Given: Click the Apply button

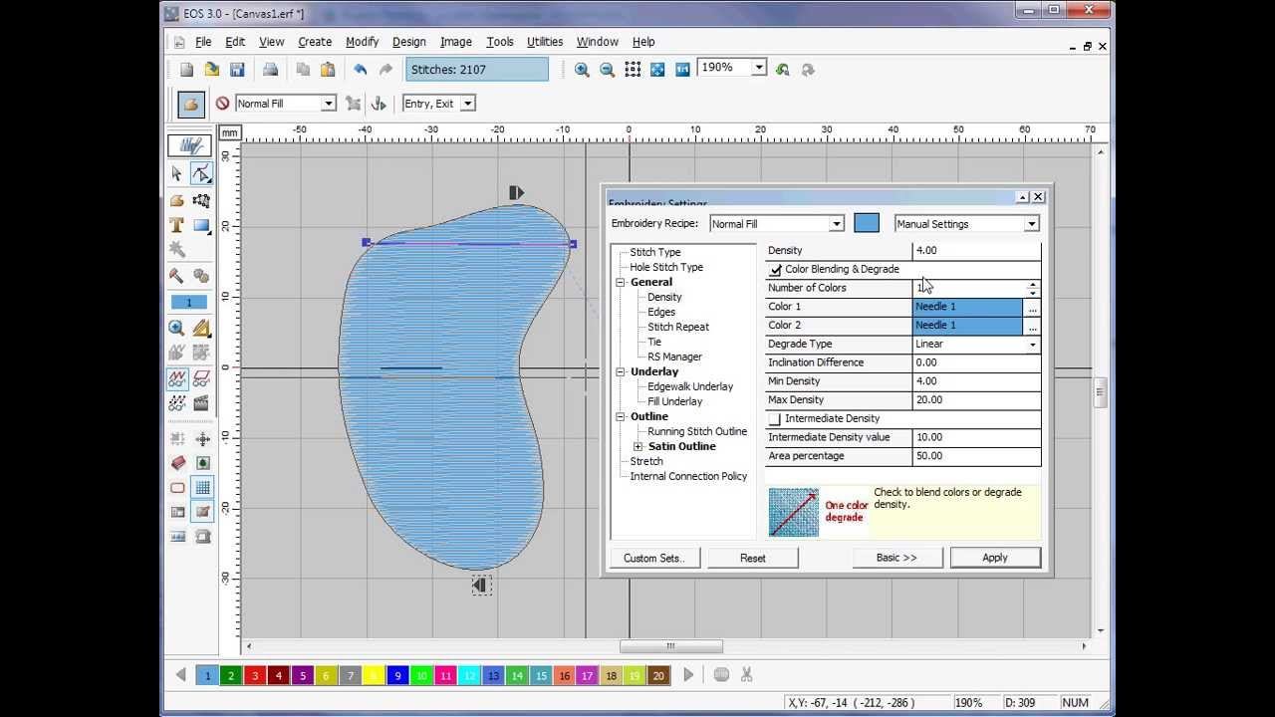Looking at the screenshot, I should coord(994,558).
